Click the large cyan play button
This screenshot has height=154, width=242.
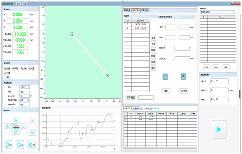219,129
